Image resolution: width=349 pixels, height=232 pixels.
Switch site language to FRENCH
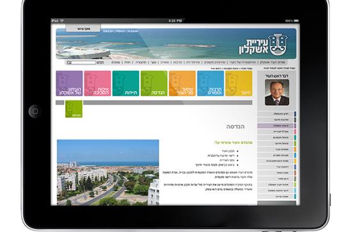120,31
